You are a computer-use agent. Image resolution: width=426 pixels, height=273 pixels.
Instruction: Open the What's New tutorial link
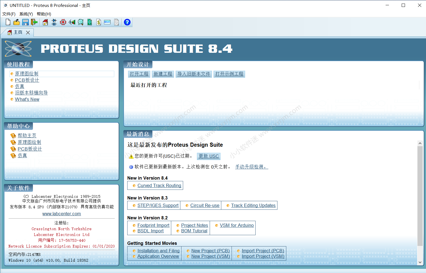point(27,99)
